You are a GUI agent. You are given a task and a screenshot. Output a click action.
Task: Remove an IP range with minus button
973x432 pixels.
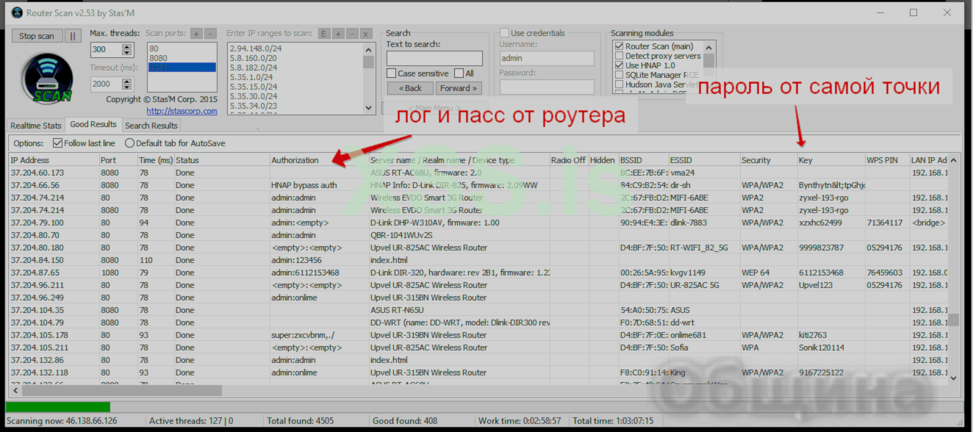point(352,33)
